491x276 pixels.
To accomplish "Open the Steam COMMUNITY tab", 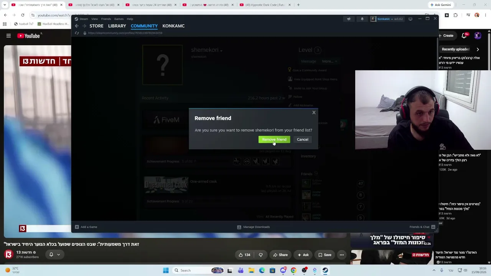I will (144, 26).
